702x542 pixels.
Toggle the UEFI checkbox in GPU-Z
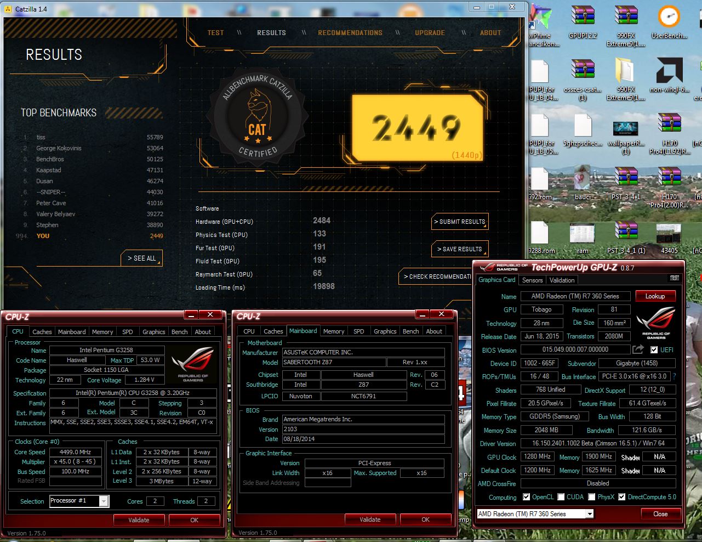pos(654,349)
